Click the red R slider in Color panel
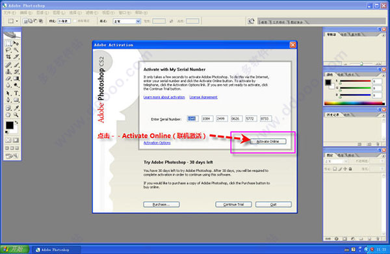The width and height of the screenshot is (390, 254). coord(355,81)
